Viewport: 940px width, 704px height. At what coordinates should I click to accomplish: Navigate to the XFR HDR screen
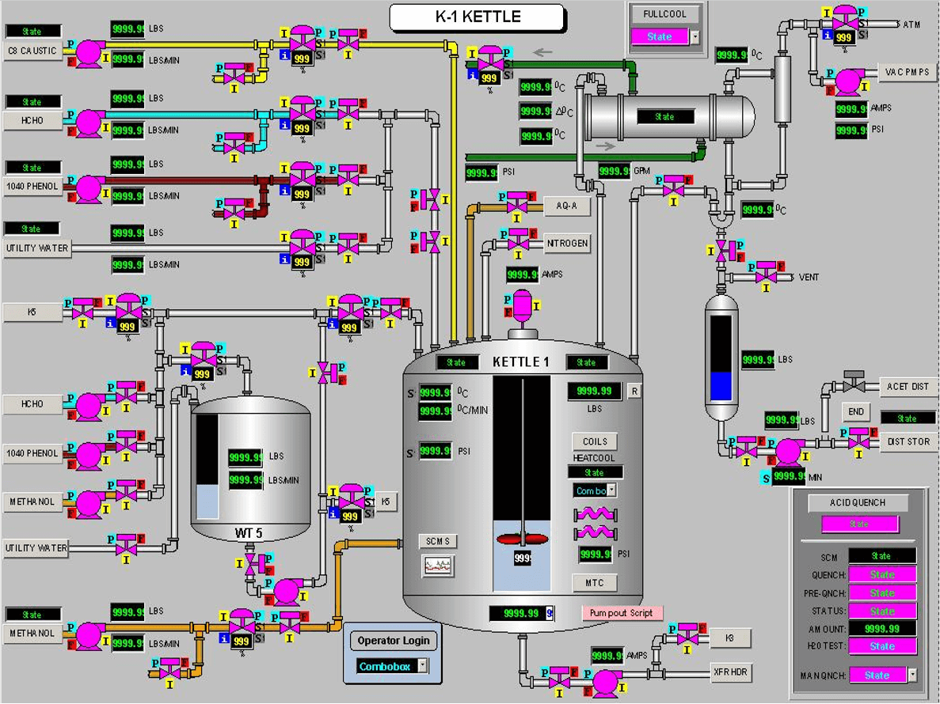click(x=731, y=672)
